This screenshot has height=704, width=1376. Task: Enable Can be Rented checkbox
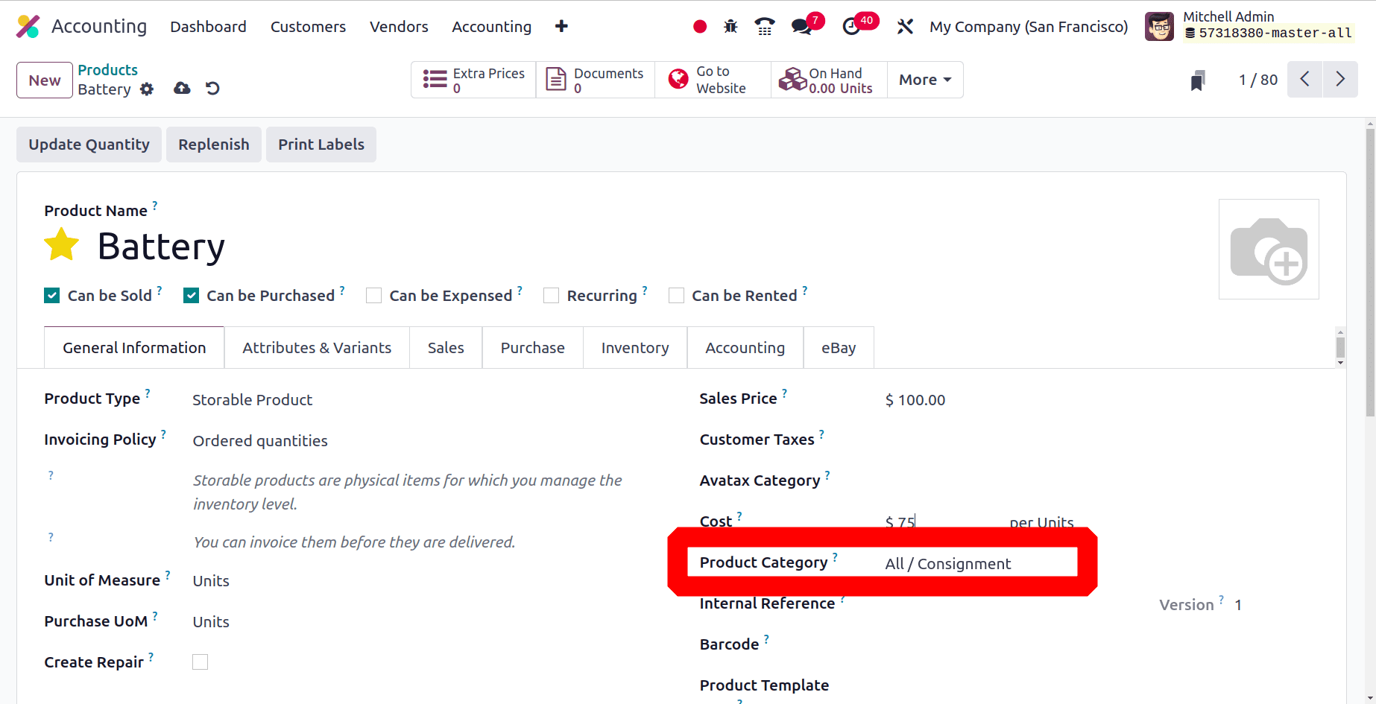(x=677, y=296)
